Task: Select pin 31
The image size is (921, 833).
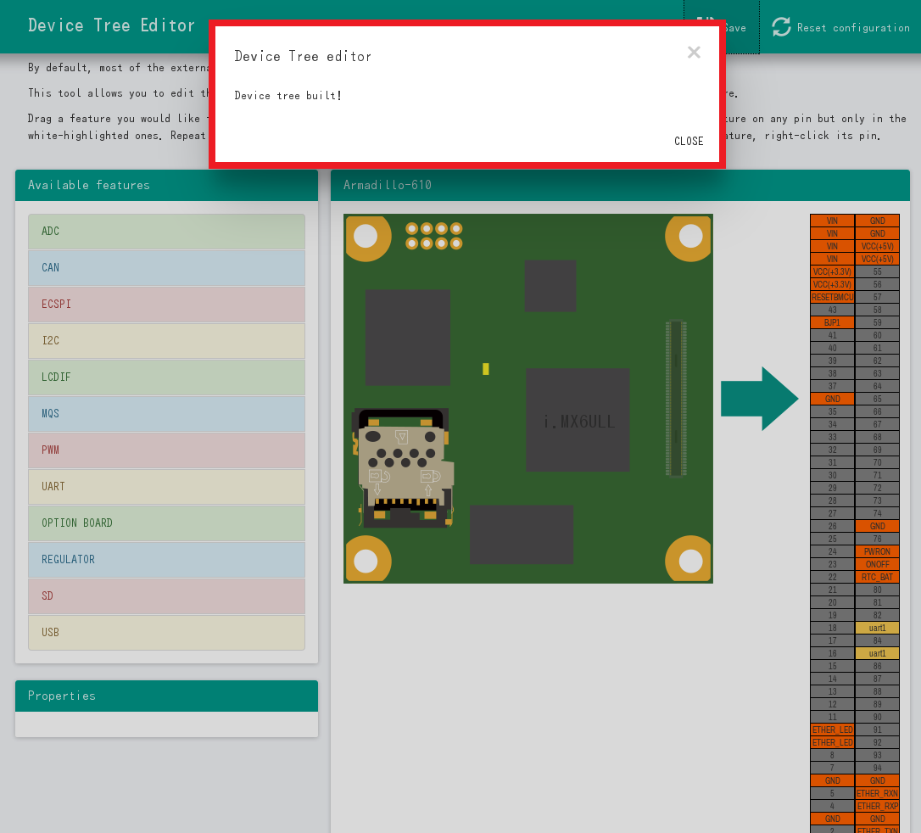Action: [x=832, y=463]
